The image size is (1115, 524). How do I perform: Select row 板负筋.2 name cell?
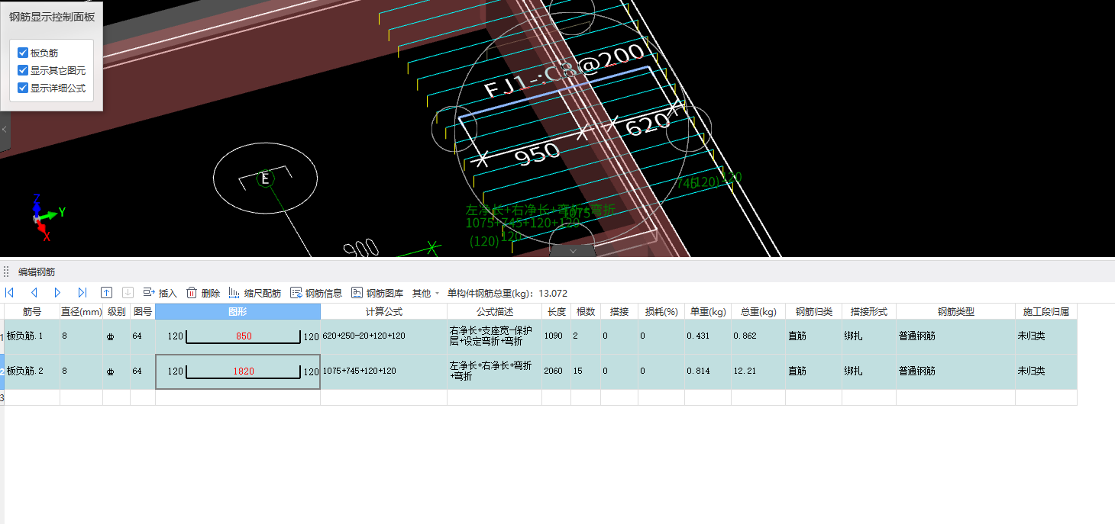pos(32,371)
